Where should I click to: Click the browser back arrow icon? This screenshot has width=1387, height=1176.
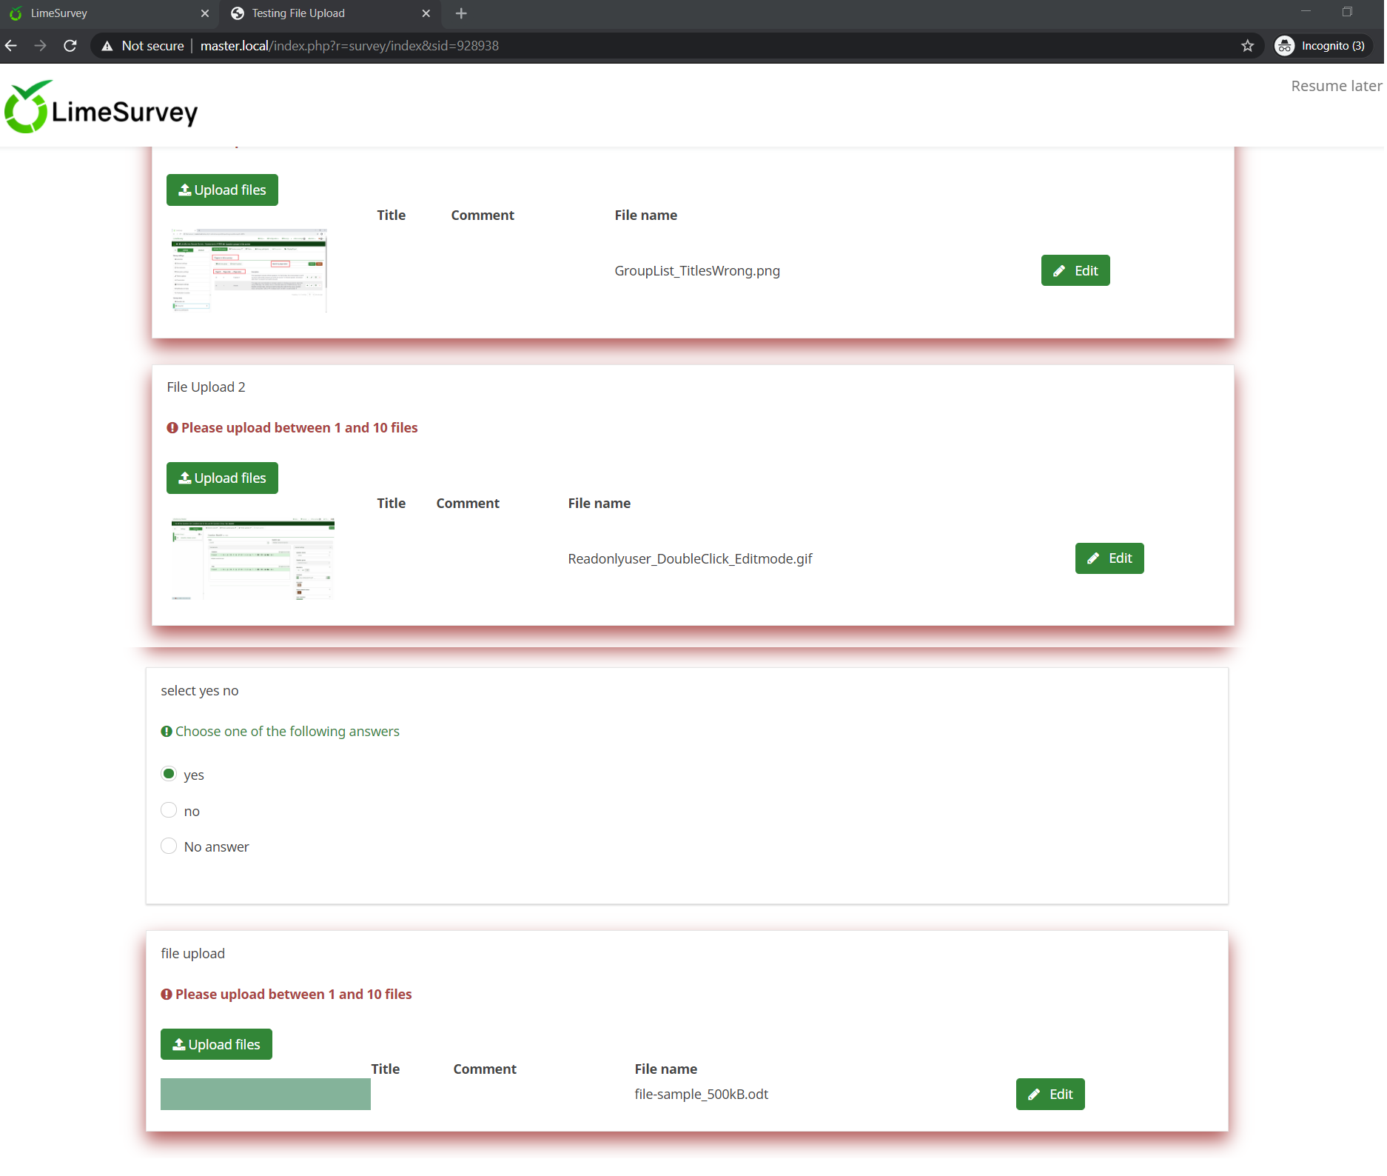[11, 46]
